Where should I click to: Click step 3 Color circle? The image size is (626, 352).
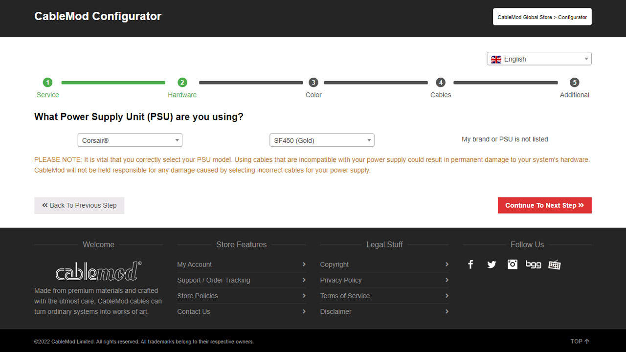coord(313,83)
